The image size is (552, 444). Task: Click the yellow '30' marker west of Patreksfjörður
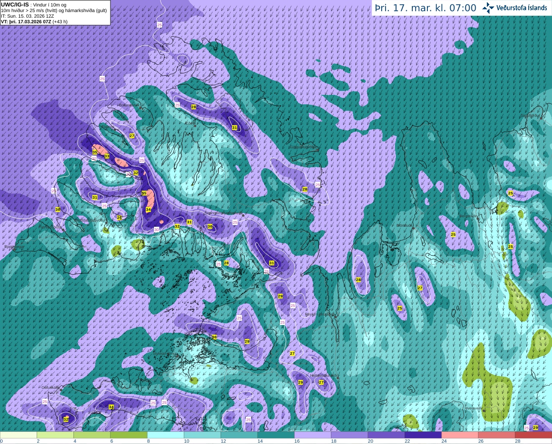pos(58,209)
